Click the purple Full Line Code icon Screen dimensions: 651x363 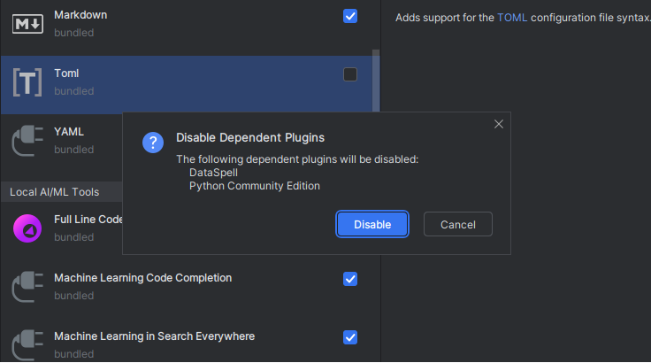click(x=27, y=228)
